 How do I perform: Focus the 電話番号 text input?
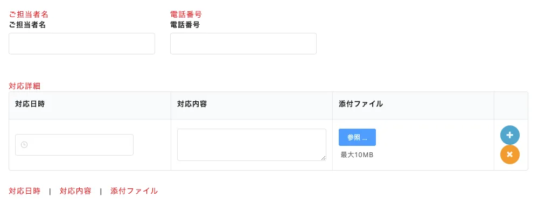pos(243,44)
